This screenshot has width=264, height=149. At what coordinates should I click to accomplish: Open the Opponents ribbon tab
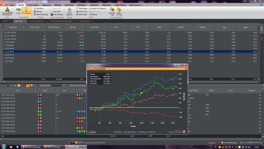46,5
